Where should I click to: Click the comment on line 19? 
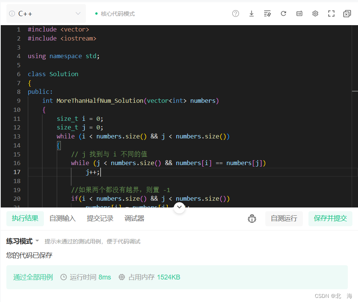(x=120, y=190)
